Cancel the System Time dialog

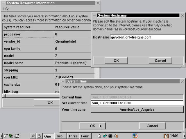pos(152,126)
